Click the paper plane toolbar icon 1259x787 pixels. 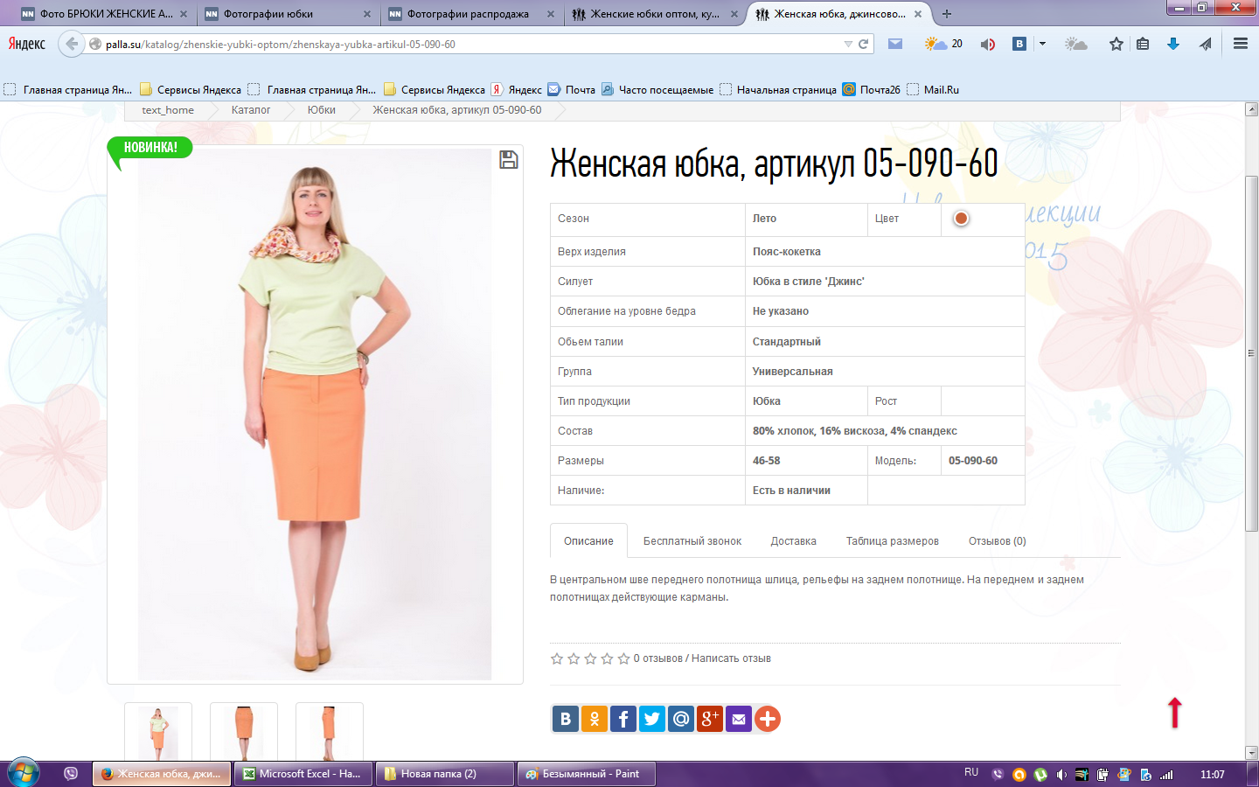tap(1206, 44)
